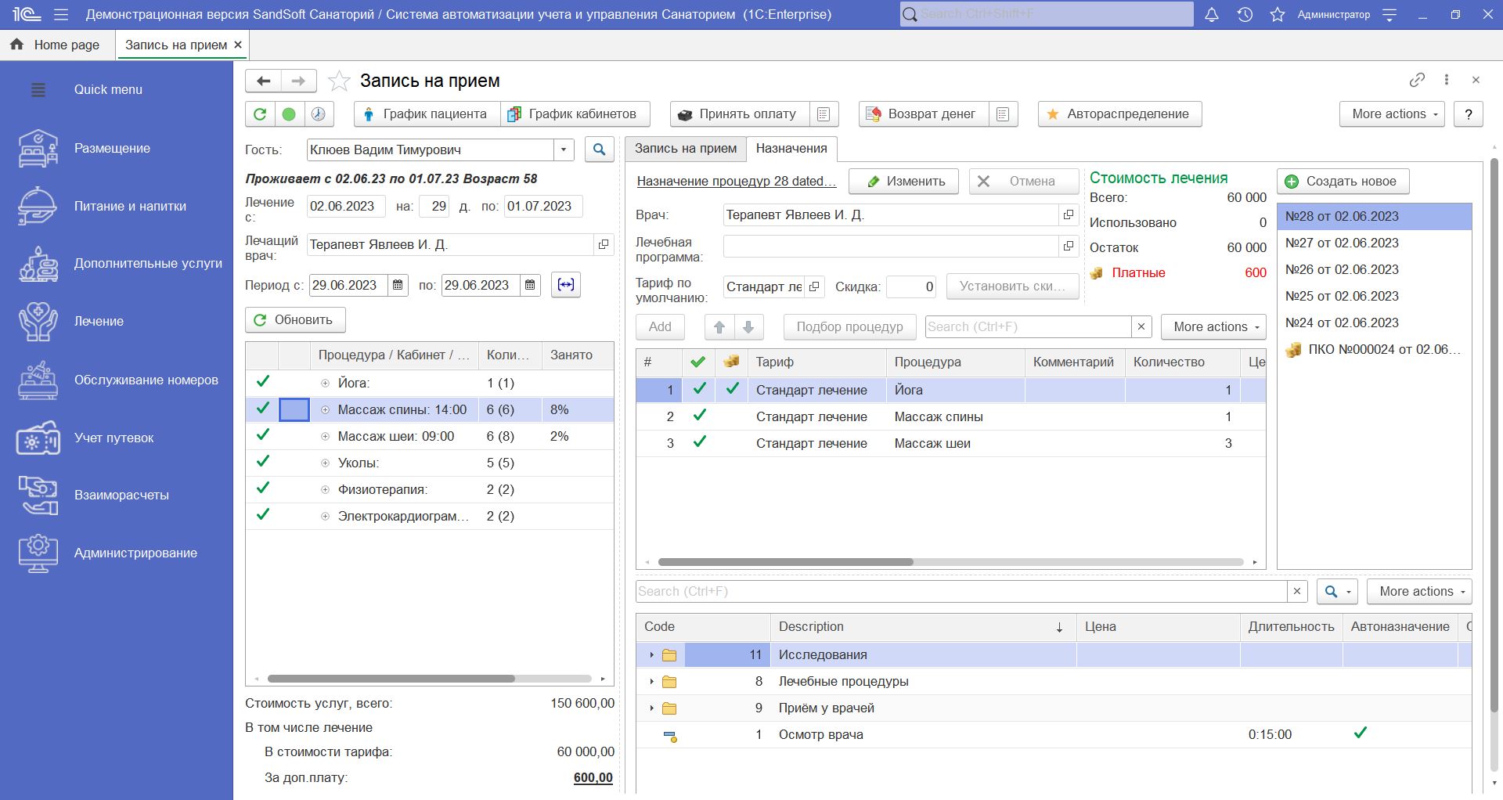Open More actions above procedures table
This screenshot has width=1503, height=800.
pos(1214,327)
